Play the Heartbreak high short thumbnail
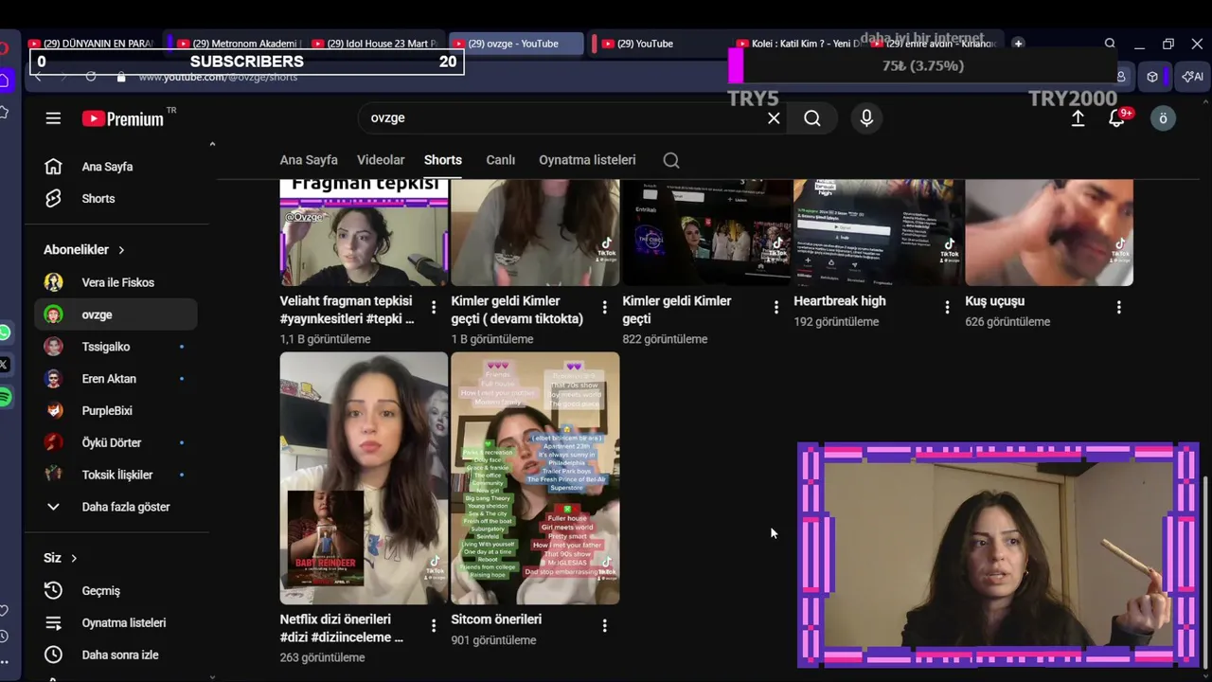The image size is (1212, 682). (x=878, y=232)
